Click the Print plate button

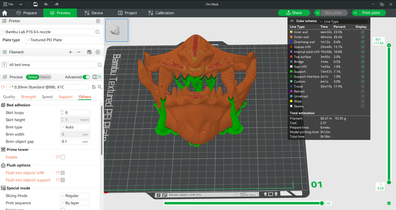point(372,13)
